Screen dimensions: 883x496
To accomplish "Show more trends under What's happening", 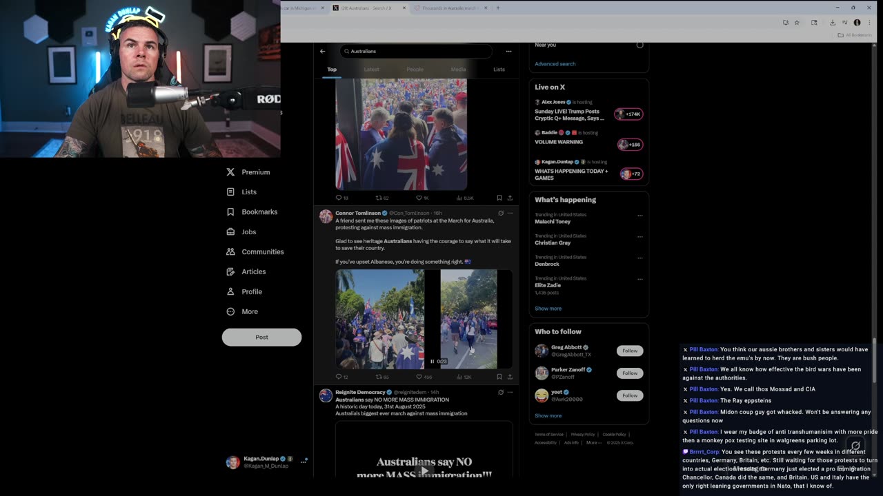I will click(x=548, y=309).
